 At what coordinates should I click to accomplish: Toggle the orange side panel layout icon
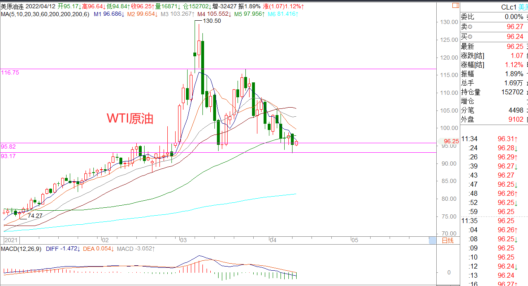[x=455, y=6]
